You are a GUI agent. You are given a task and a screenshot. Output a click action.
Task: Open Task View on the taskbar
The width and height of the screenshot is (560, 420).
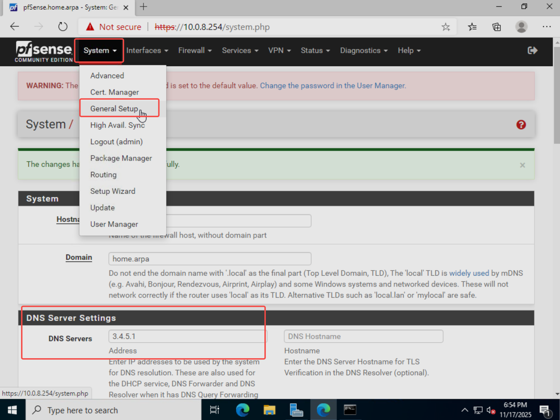[215, 410]
